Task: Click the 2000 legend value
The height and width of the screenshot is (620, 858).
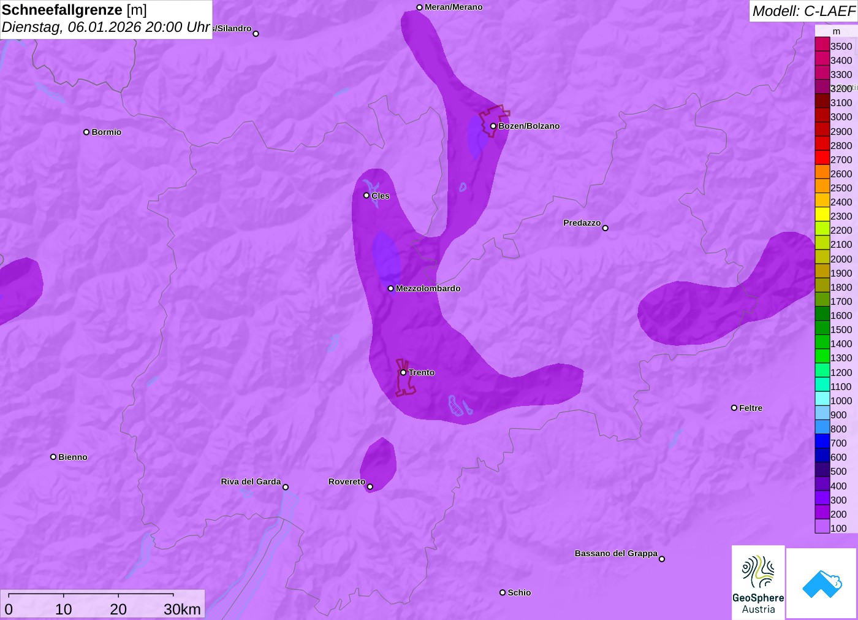Action: click(841, 259)
